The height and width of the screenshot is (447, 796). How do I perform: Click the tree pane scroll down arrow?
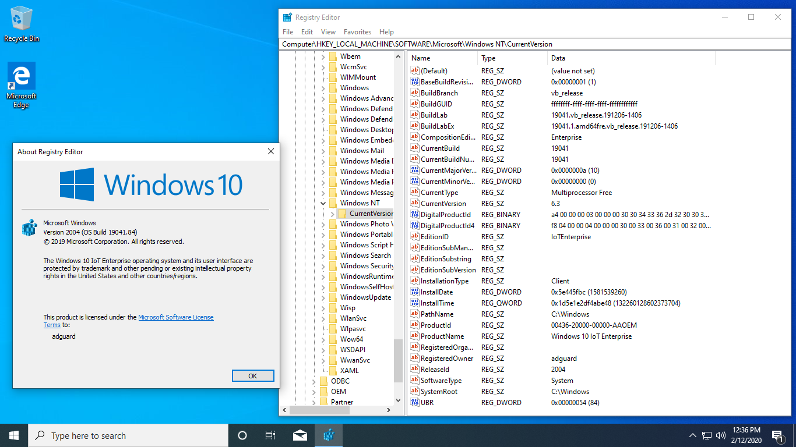pyautogui.click(x=399, y=401)
